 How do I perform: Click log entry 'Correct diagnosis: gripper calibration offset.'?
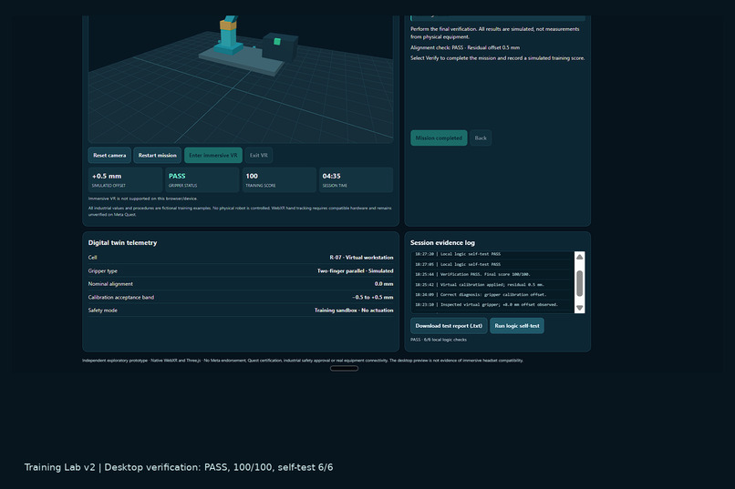481,294
